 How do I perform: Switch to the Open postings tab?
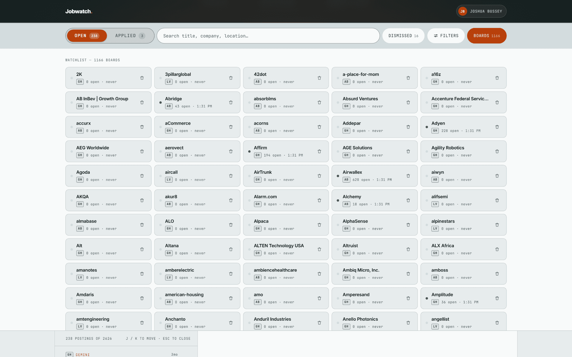[x=87, y=36]
